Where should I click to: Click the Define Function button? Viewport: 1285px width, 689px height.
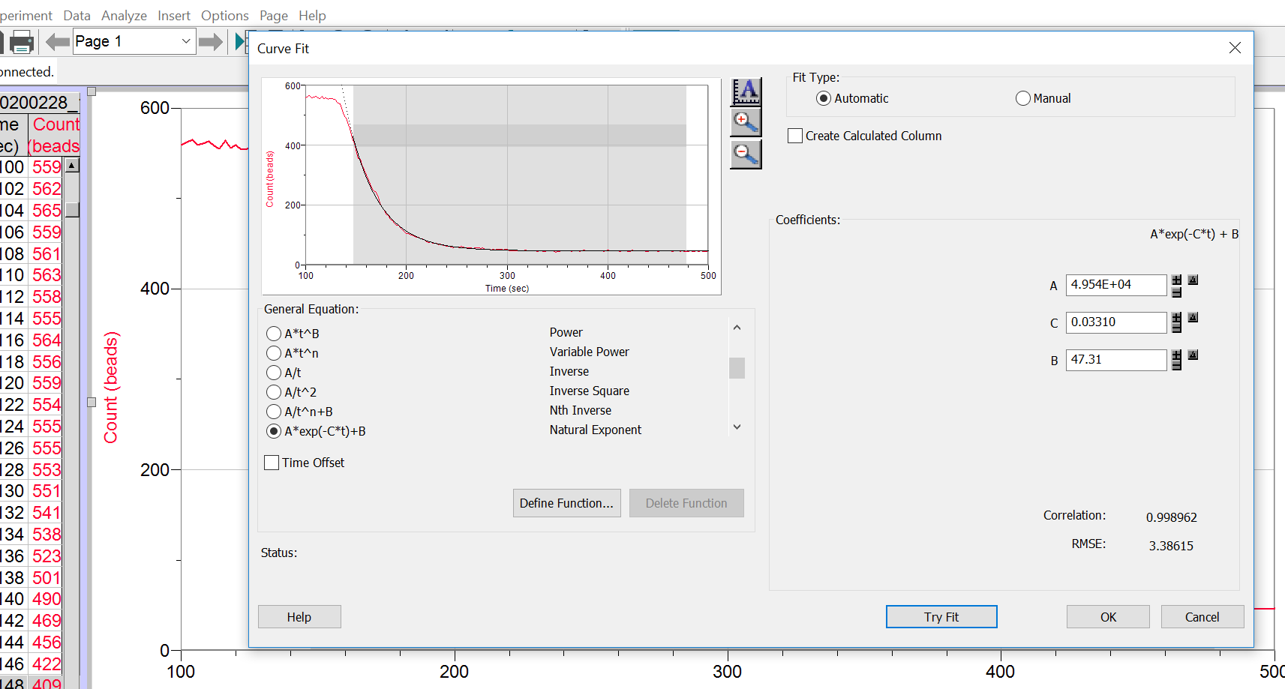coord(566,503)
